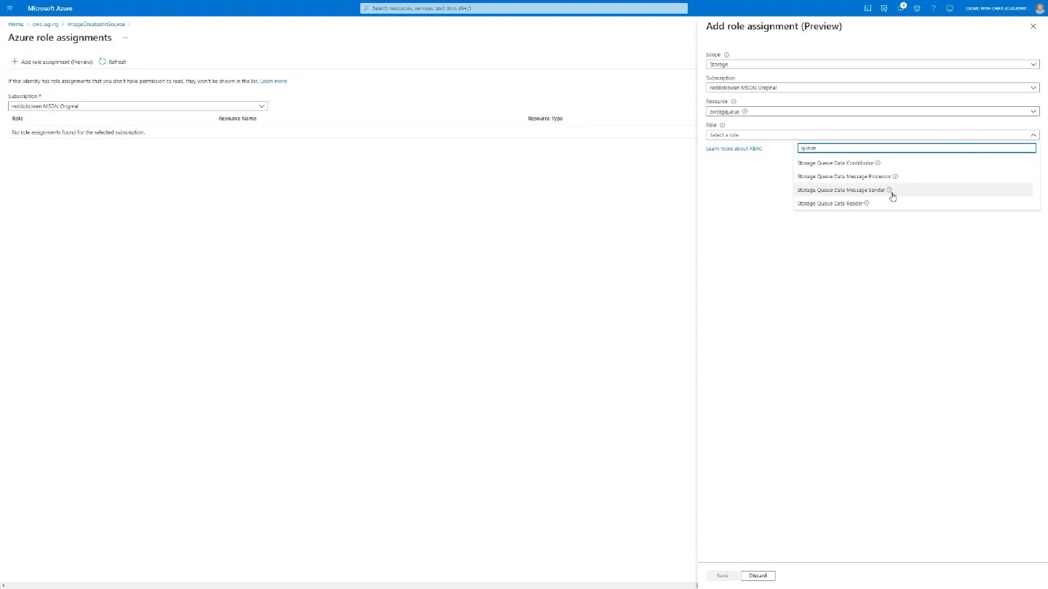Click the info icon beside cwcegqueue value
1048x589 pixels.
pyautogui.click(x=745, y=111)
